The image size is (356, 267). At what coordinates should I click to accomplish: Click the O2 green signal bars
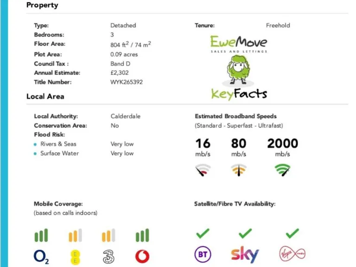coord(41,235)
